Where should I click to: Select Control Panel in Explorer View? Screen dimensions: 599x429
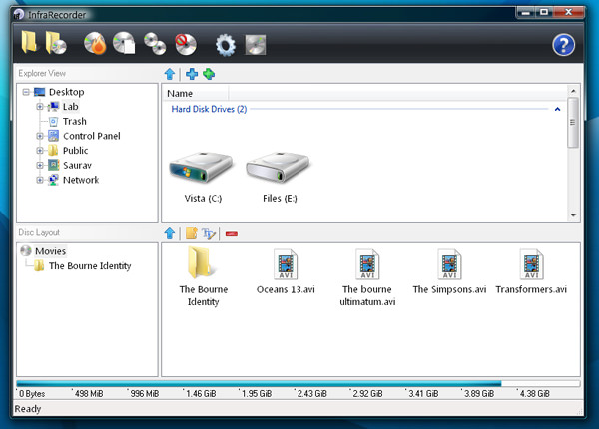(x=91, y=136)
